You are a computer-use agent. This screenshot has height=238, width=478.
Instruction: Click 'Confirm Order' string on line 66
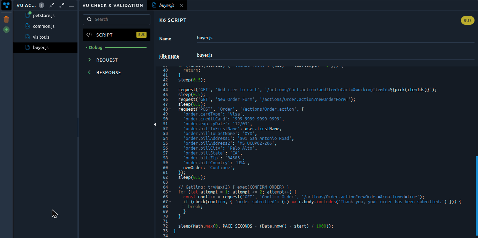click(x=278, y=197)
